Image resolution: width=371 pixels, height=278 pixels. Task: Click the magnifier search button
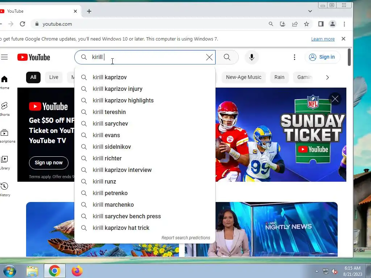coord(227,57)
